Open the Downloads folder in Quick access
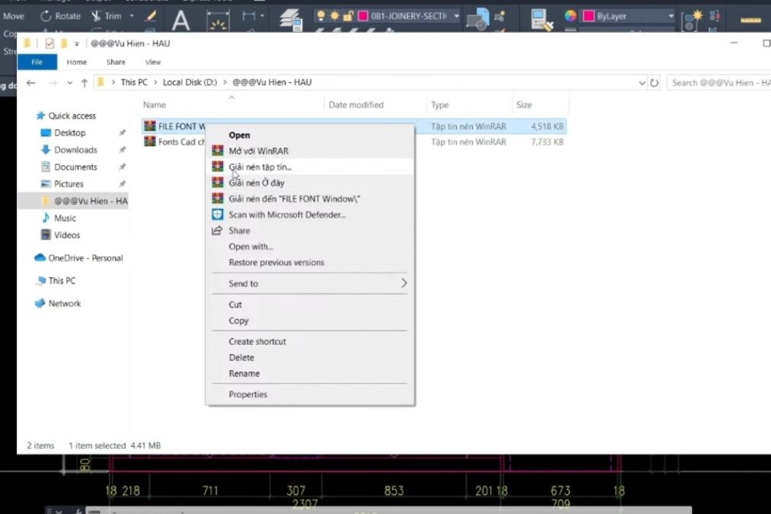This screenshot has height=514, width=771. click(75, 150)
